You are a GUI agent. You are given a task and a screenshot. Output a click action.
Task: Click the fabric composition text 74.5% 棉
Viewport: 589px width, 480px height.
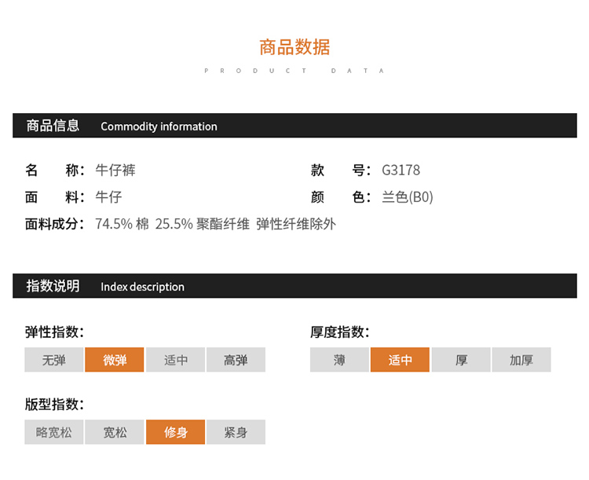coord(122,224)
